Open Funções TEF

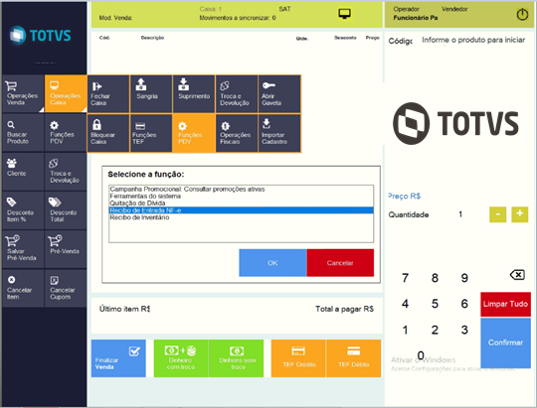(151, 133)
